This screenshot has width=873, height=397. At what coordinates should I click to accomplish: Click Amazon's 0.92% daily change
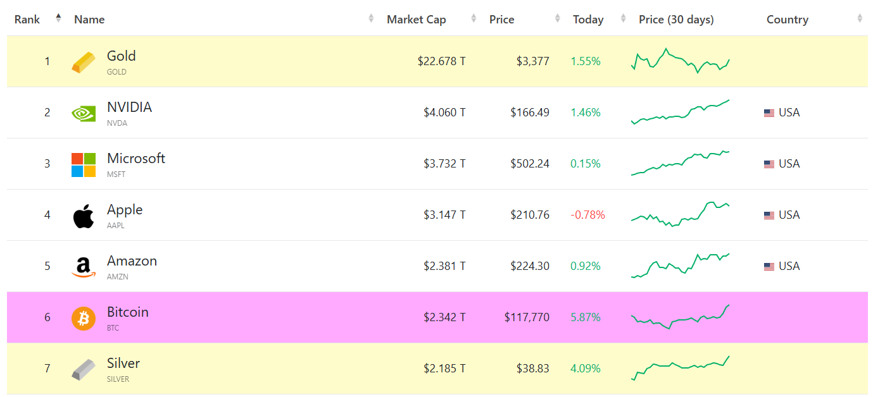pyautogui.click(x=586, y=266)
